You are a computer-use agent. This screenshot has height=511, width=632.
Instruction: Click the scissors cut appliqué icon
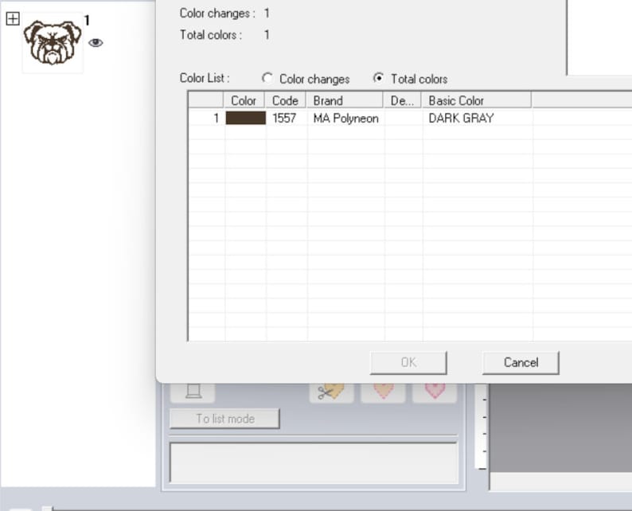331,392
